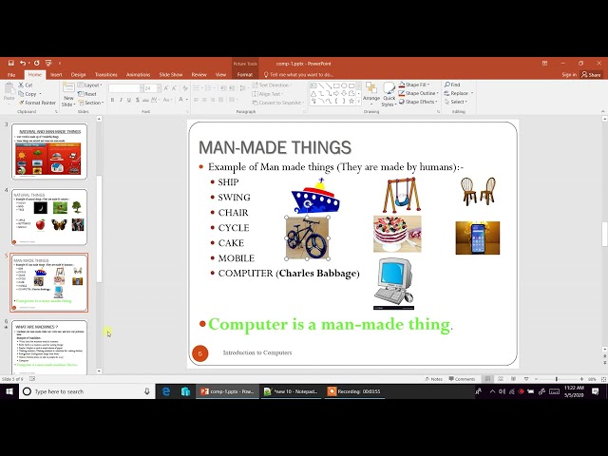Switch to Insert tab
The height and width of the screenshot is (456, 608).
56,74
